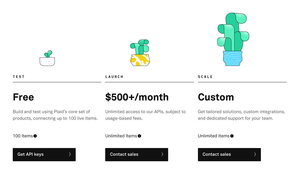Image resolution: width=300 pixels, height=173 pixels.
Task: Click the 100 Items text
Action: tap(23, 136)
